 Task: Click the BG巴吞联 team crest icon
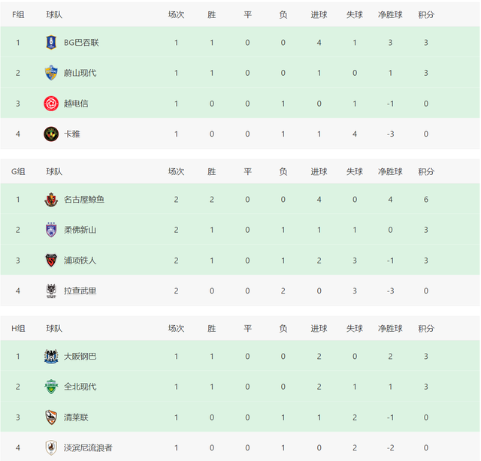[x=51, y=42]
